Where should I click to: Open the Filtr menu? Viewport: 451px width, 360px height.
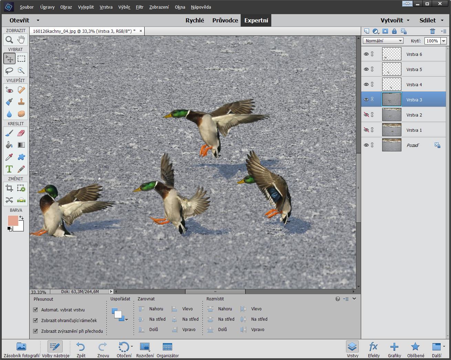[x=139, y=7]
